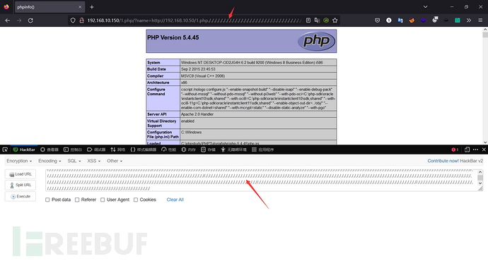Click the shield tracking protection icon
The image size is (488, 261).
coord(73,20)
